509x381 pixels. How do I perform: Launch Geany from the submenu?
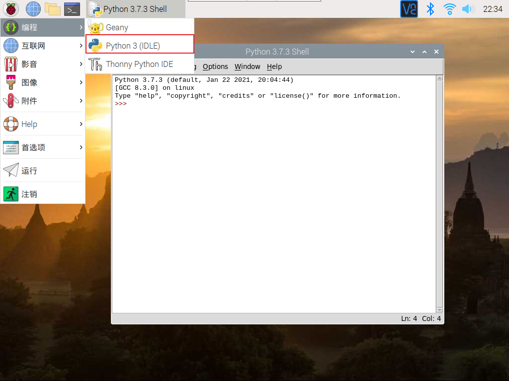click(140, 28)
